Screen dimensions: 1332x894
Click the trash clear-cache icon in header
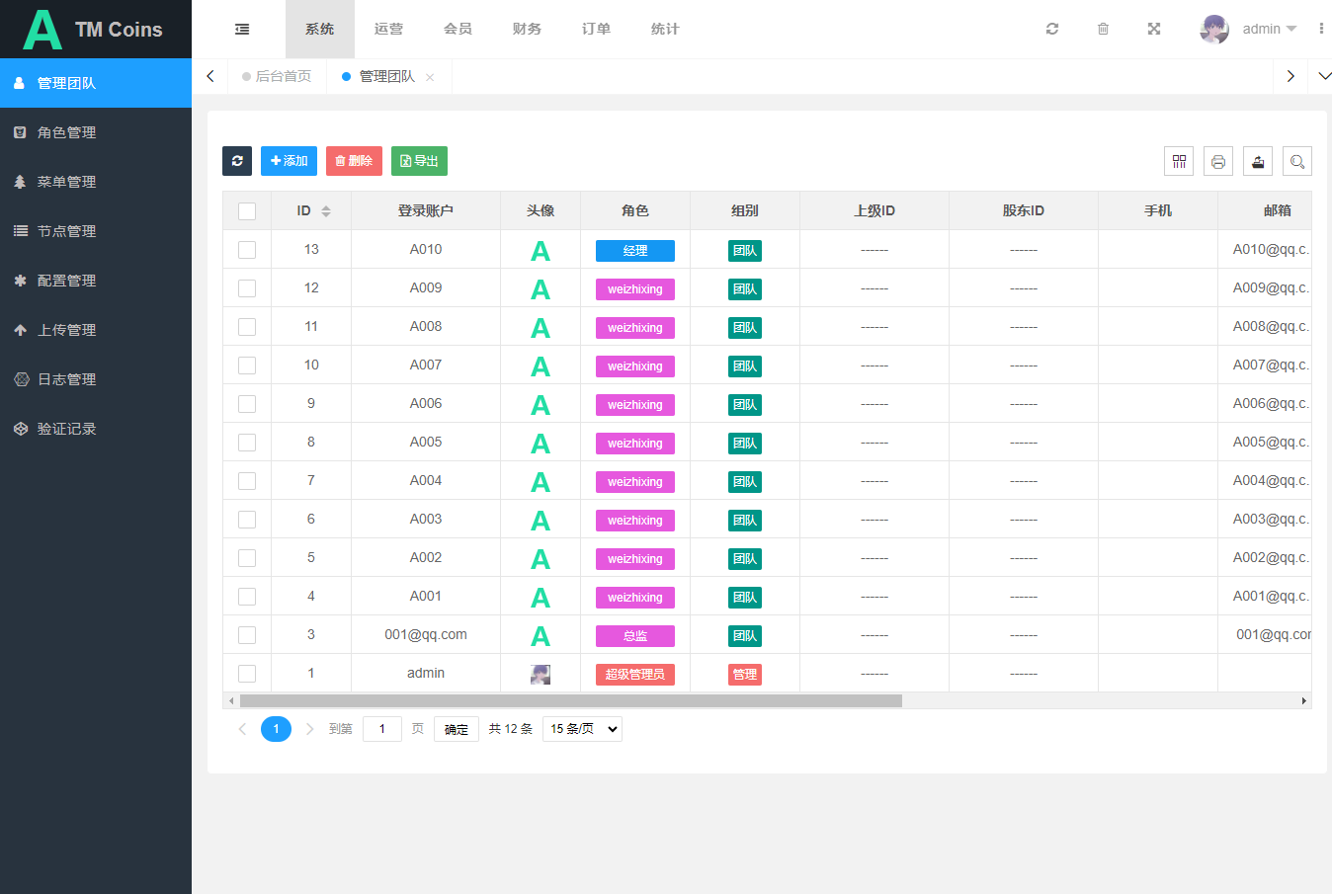click(1103, 30)
